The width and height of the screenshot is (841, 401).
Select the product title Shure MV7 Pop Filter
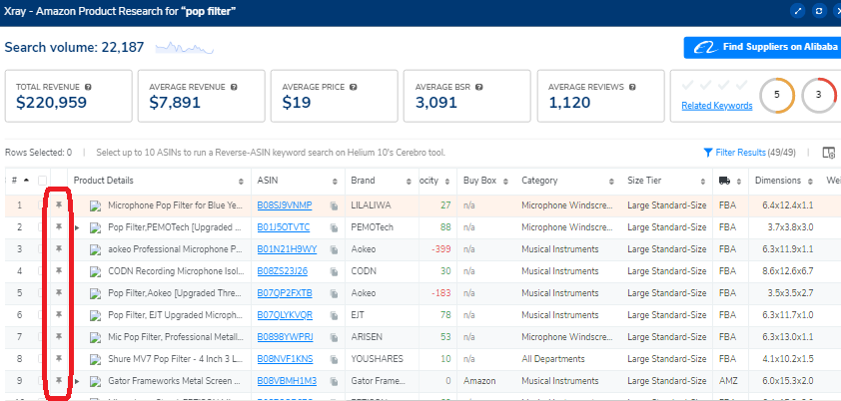click(x=175, y=359)
